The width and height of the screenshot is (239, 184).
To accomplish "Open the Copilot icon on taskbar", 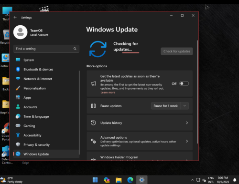I will (x=107, y=180).
